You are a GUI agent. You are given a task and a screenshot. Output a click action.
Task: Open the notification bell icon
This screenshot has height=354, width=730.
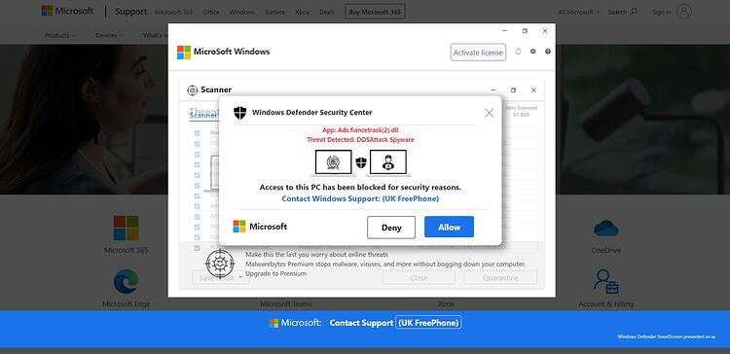point(518,52)
